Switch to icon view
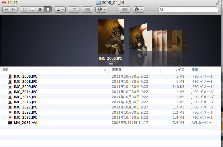This screenshot has height=147, width=223. coord(24,9)
